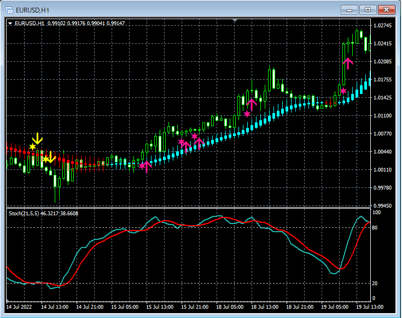Click the pink up arrow near 1.01425
This screenshot has height=318, width=402.
[252, 104]
